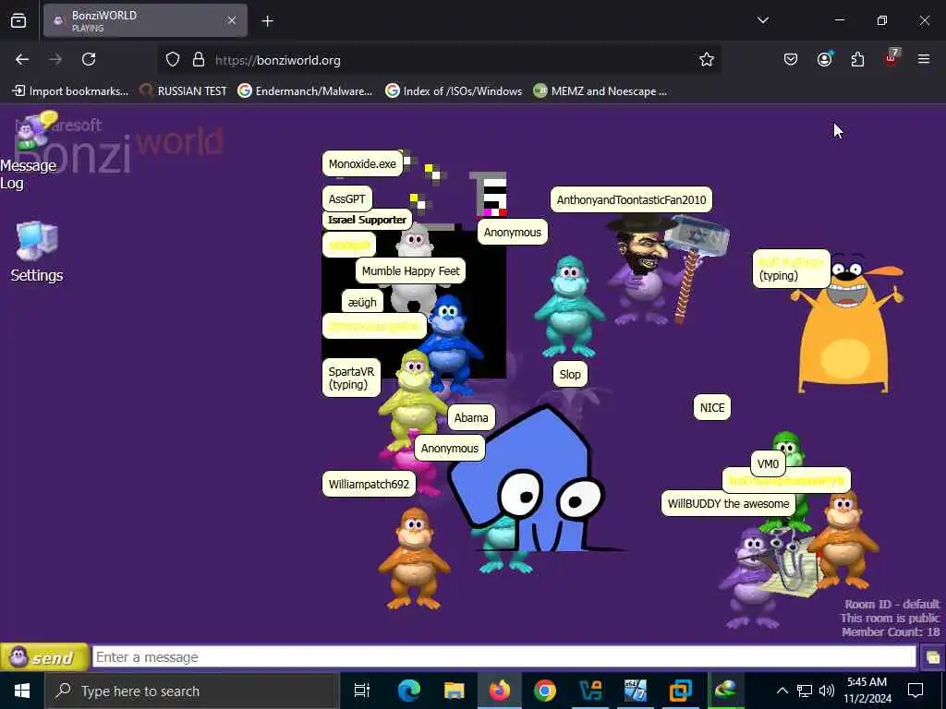Click the VM0 name tag

coord(768,463)
